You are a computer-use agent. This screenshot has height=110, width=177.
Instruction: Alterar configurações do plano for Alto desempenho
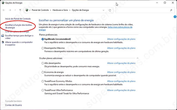pos(121,63)
